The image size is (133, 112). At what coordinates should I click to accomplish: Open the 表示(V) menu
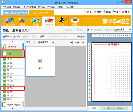41,7
